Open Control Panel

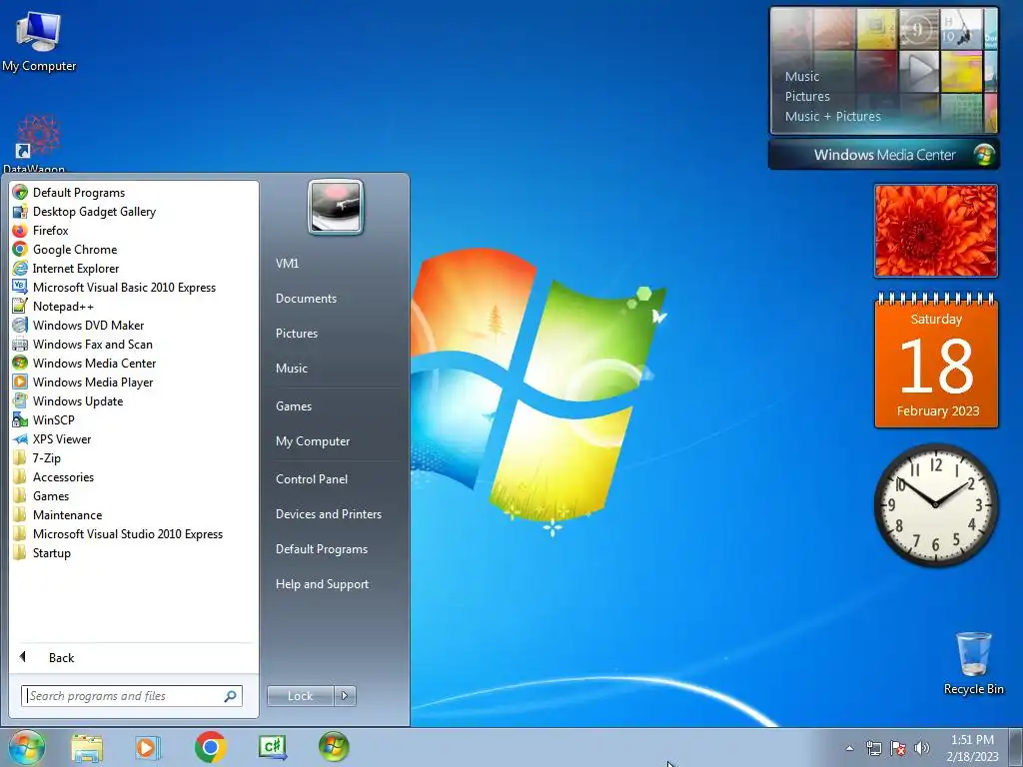pyautogui.click(x=312, y=479)
